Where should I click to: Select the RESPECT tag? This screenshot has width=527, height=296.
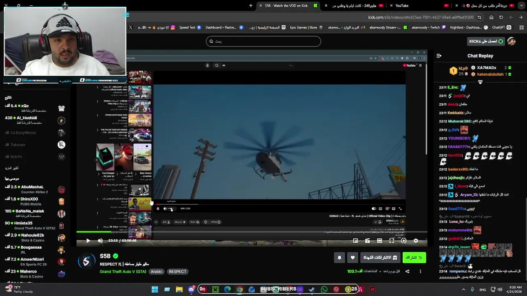pyautogui.click(x=177, y=271)
